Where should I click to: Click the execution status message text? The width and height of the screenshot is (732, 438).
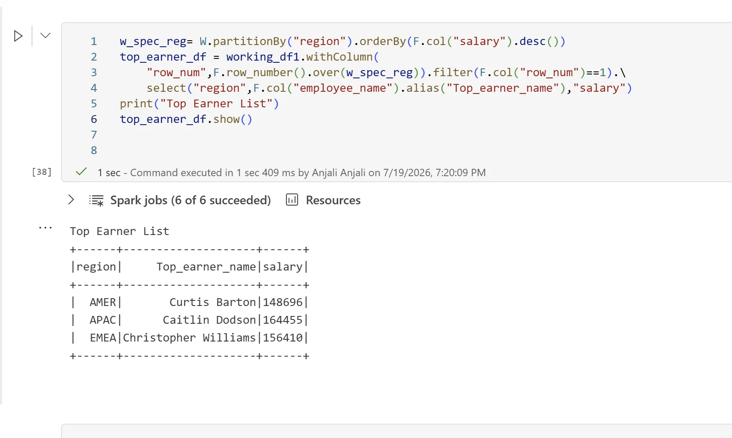pos(292,173)
